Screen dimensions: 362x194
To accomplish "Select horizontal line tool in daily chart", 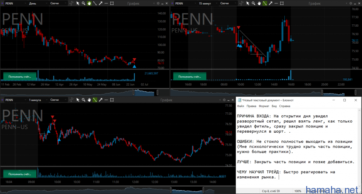I will point(106,3).
